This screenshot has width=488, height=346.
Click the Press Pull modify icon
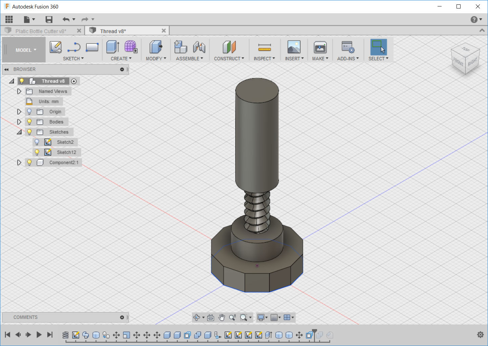click(156, 47)
